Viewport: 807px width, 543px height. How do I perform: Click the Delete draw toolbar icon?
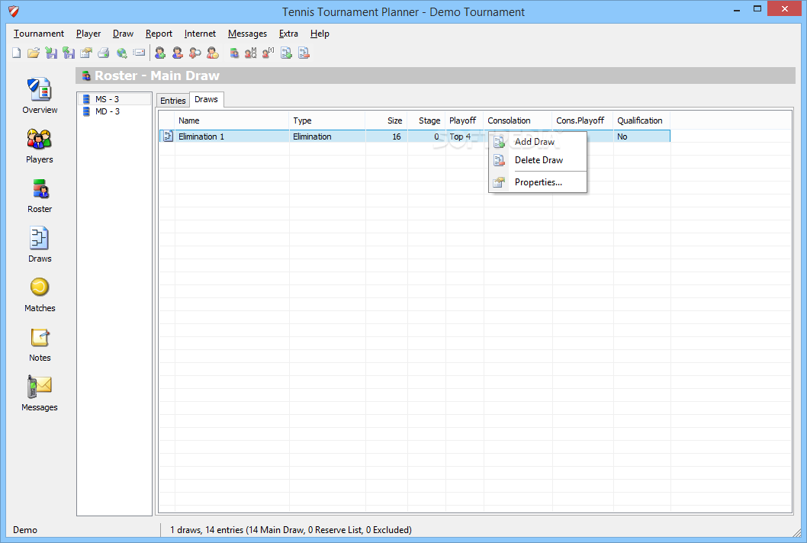[304, 53]
